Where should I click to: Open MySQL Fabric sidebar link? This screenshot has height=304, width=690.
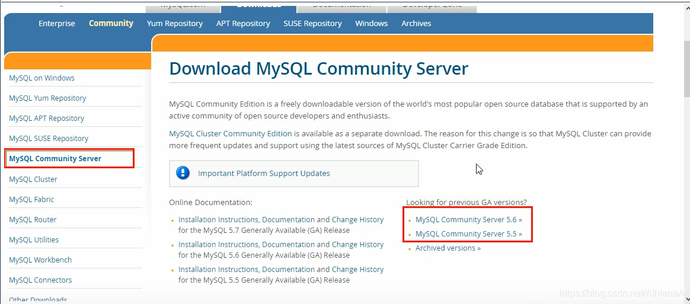(31, 199)
